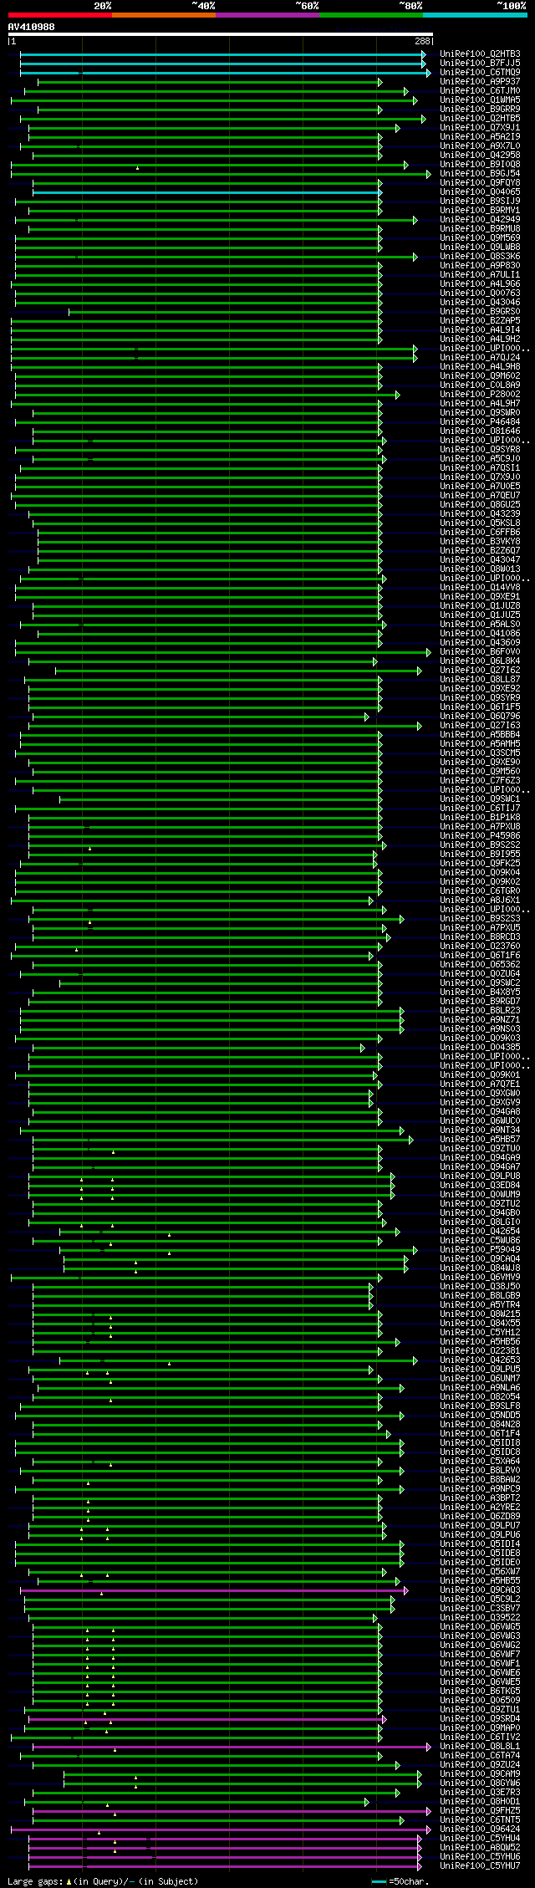
Task: Click the UniRef100_Q42949 label
Action: [x=480, y=220]
